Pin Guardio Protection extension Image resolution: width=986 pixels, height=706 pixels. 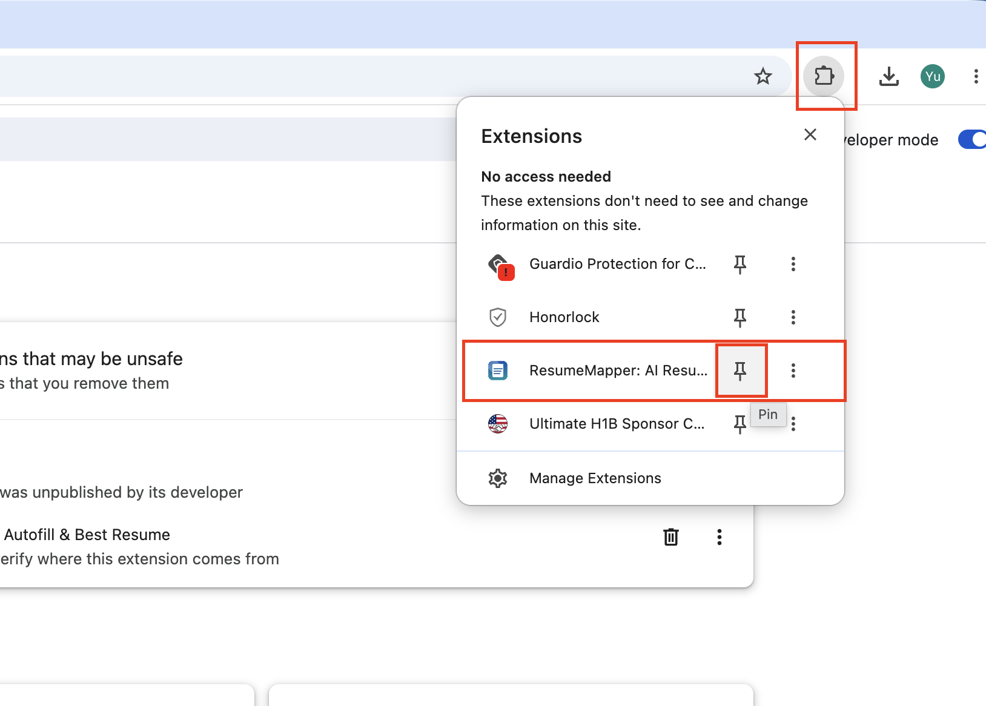[740, 264]
